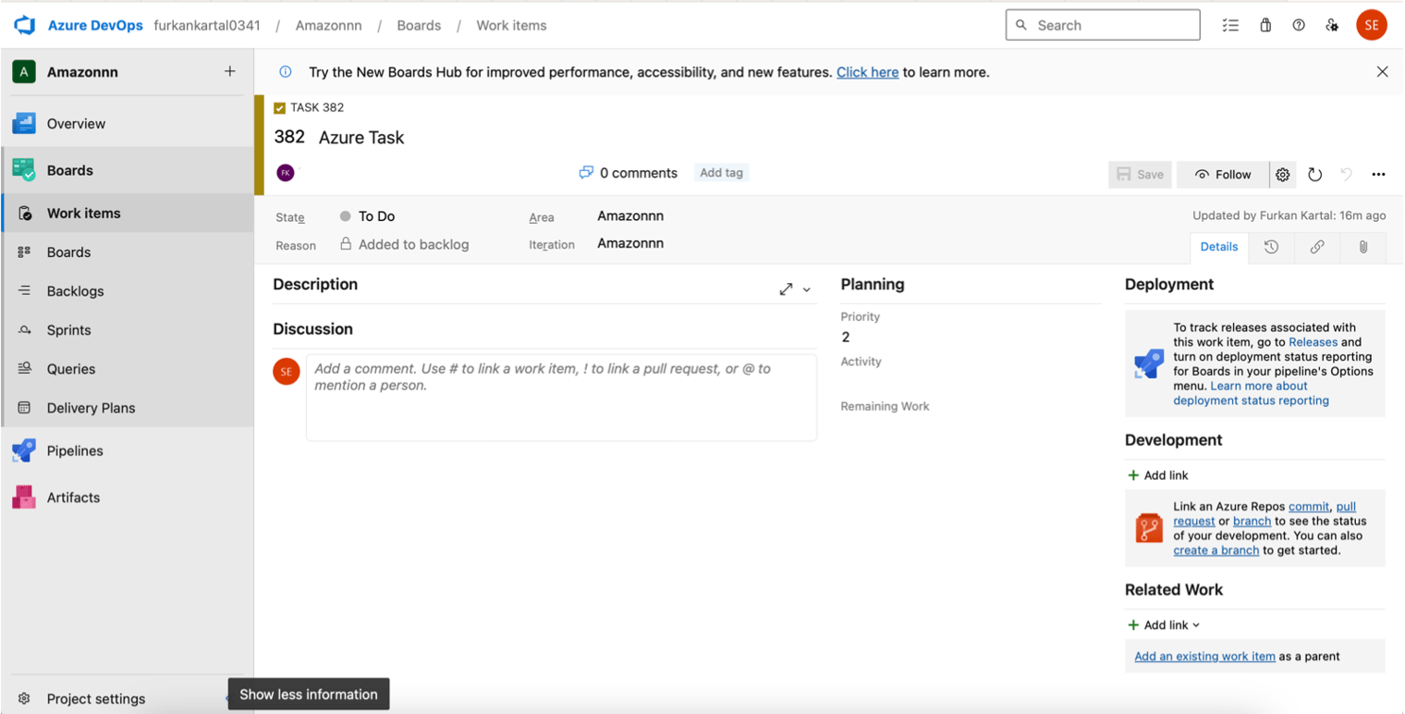Click the Amazonnn project name in sidebar
Viewport: 1405px width, 714px height.
click(82, 72)
